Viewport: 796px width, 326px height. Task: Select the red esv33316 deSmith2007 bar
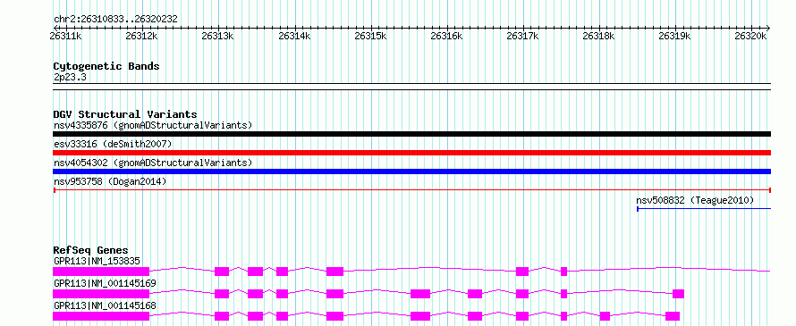coord(411,153)
